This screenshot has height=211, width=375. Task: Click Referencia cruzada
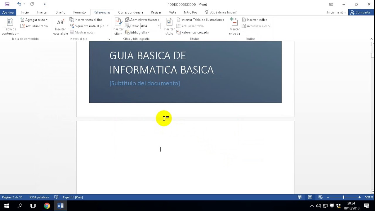192,32
